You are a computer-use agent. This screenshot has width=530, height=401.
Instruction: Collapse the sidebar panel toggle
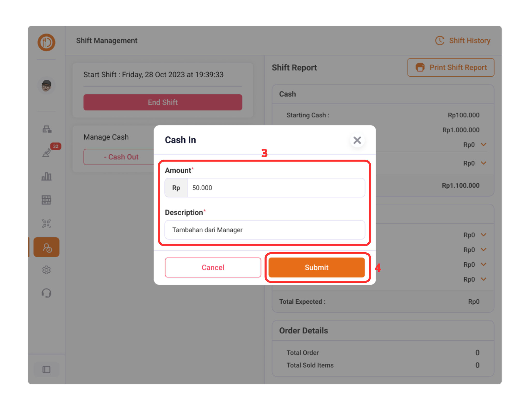pyautogui.click(x=47, y=369)
